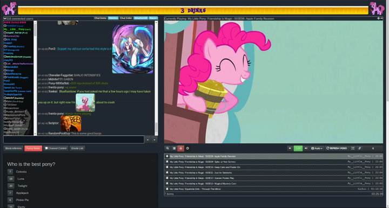Raise volume with the right speaker icon
Image resolution: width=389 pixels, height=208 pixels.
pyautogui.click(x=306, y=148)
